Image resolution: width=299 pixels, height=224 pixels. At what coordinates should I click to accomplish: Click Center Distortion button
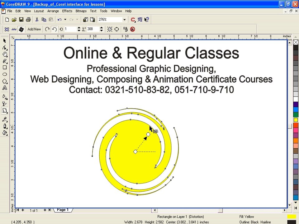tap(110, 29)
